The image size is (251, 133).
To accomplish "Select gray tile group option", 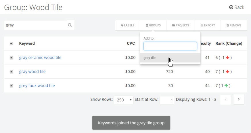I will pyautogui.click(x=170, y=58).
